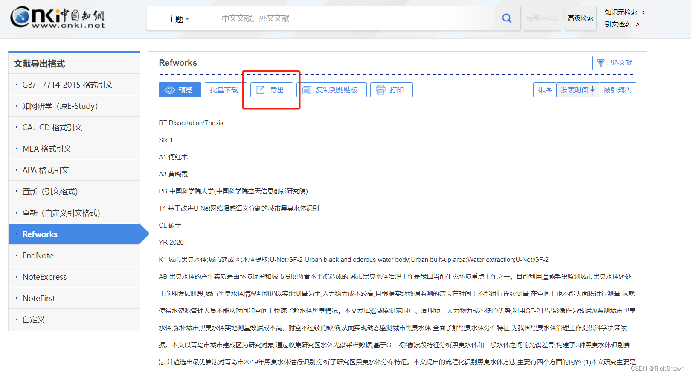691x375 pixels.
Task: Click the 'YR 2020' line
Action: click(171, 243)
